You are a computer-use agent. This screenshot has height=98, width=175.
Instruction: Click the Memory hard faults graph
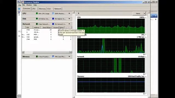111,85
